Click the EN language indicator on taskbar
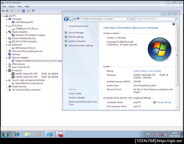184x144 pixels. coord(148,134)
